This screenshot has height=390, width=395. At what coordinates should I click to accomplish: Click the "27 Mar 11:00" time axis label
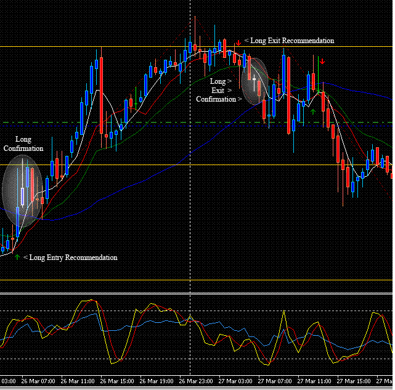[x=314, y=381]
